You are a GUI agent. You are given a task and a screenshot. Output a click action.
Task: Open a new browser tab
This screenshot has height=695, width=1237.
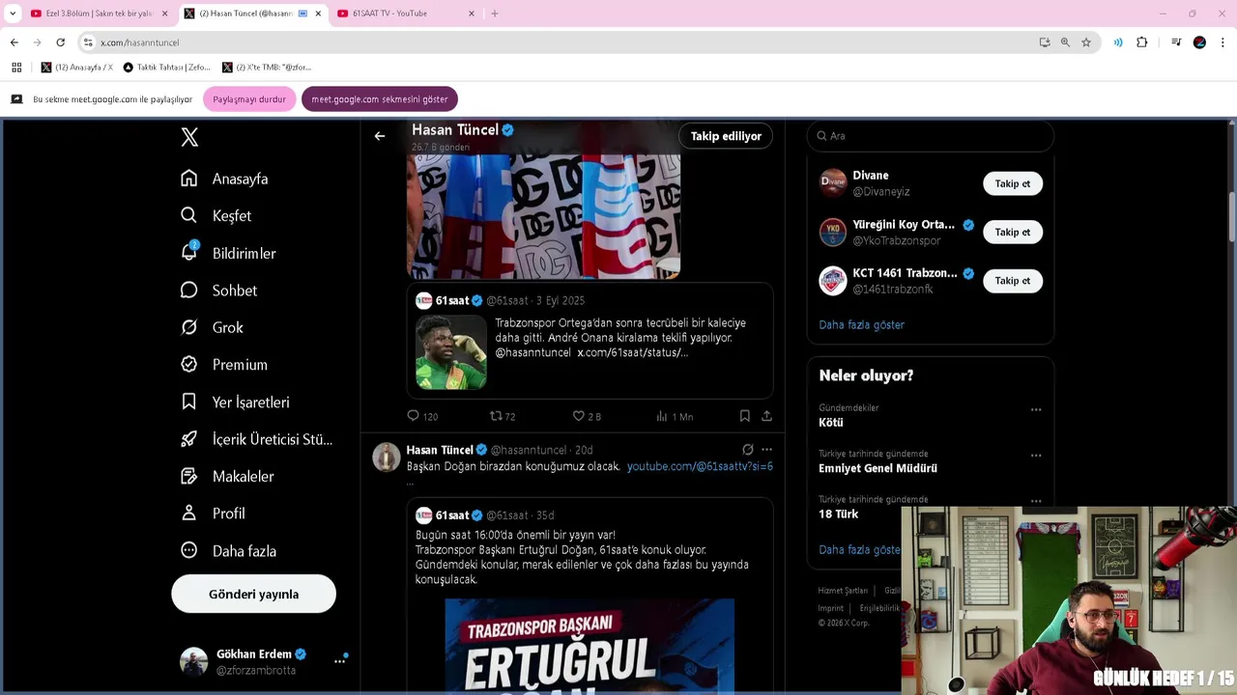pos(495,14)
